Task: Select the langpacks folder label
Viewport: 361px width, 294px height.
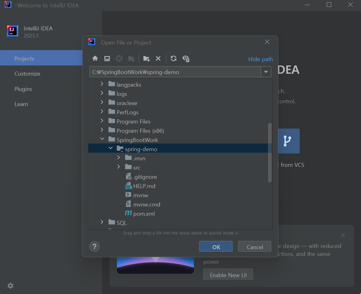Action: [129, 85]
